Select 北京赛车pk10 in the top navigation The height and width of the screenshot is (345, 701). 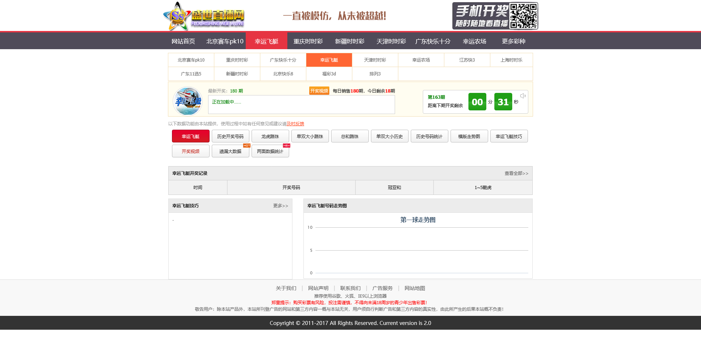tap(225, 41)
